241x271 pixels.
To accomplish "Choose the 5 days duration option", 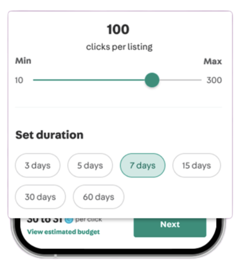I will coord(90,166).
